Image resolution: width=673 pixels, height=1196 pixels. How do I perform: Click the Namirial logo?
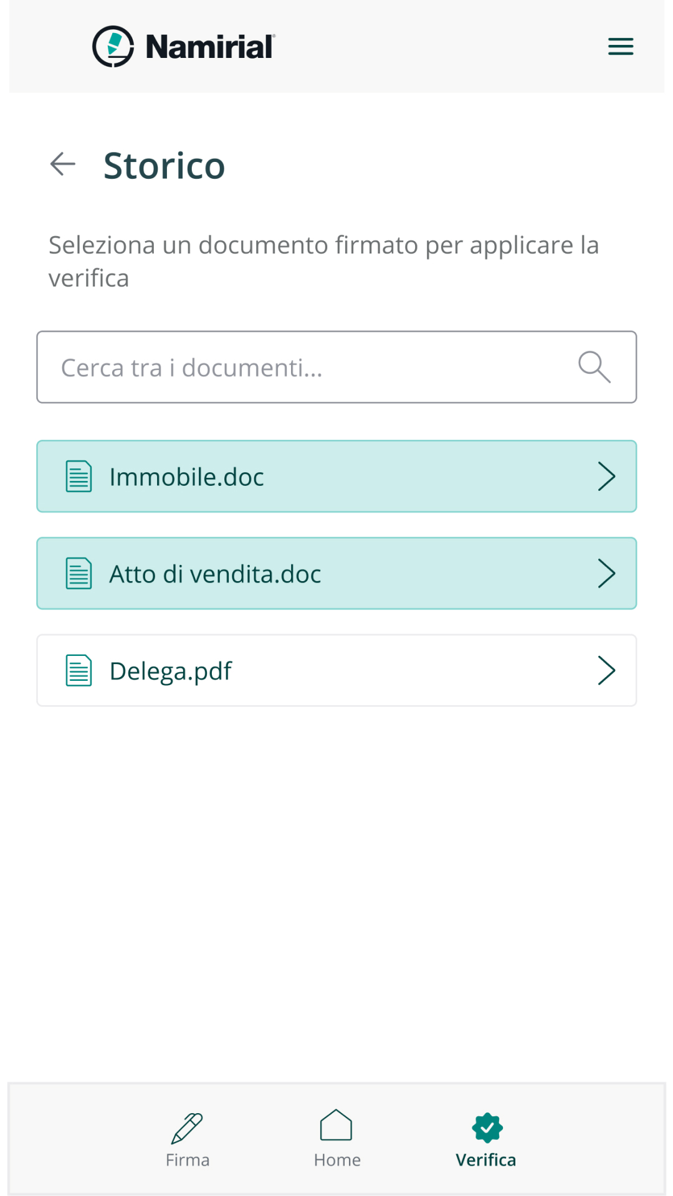click(x=184, y=47)
